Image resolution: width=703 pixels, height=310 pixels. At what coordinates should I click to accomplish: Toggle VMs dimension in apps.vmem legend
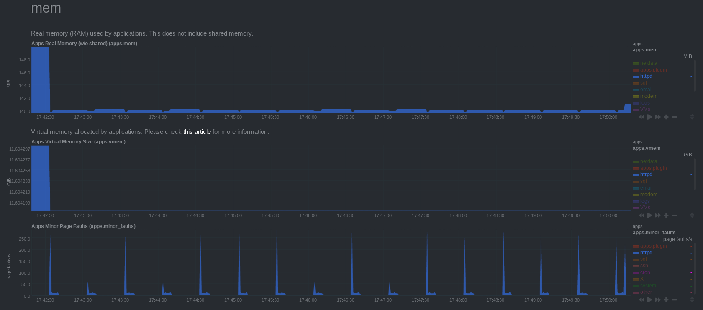tap(645, 208)
